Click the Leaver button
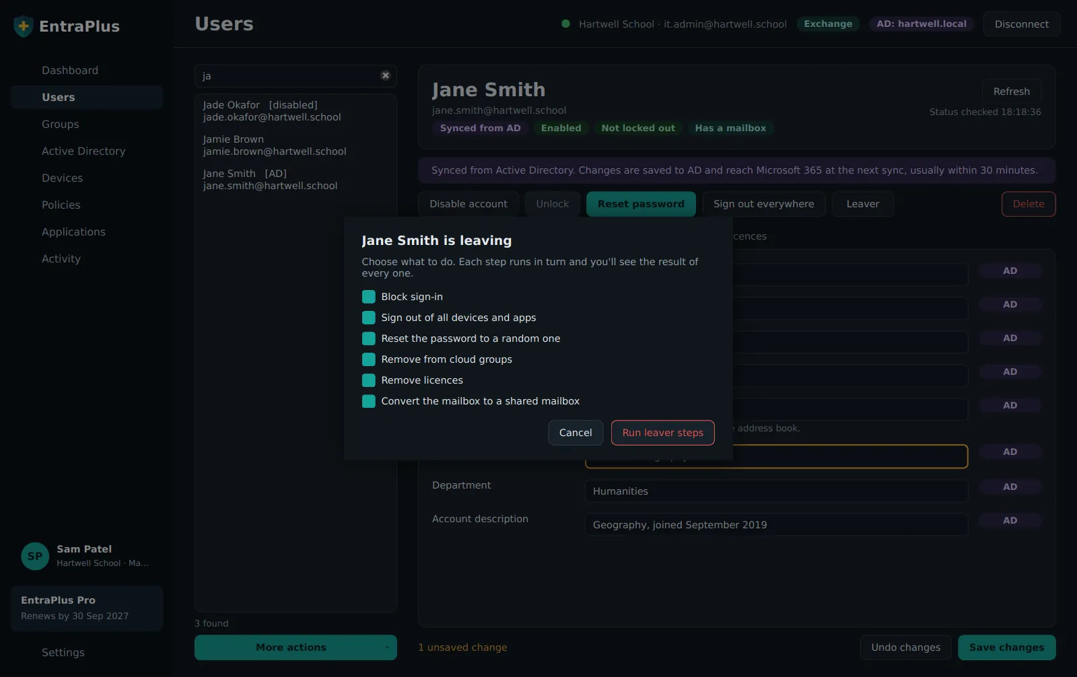The width and height of the screenshot is (1077, 677). click(x=862, y=204)
